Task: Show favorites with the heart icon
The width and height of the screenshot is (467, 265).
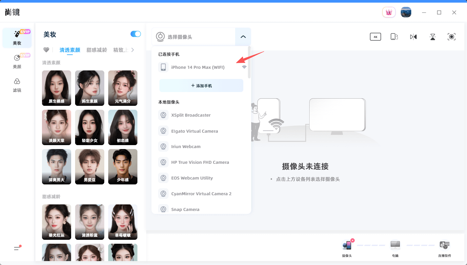Action: click(46, 50)
